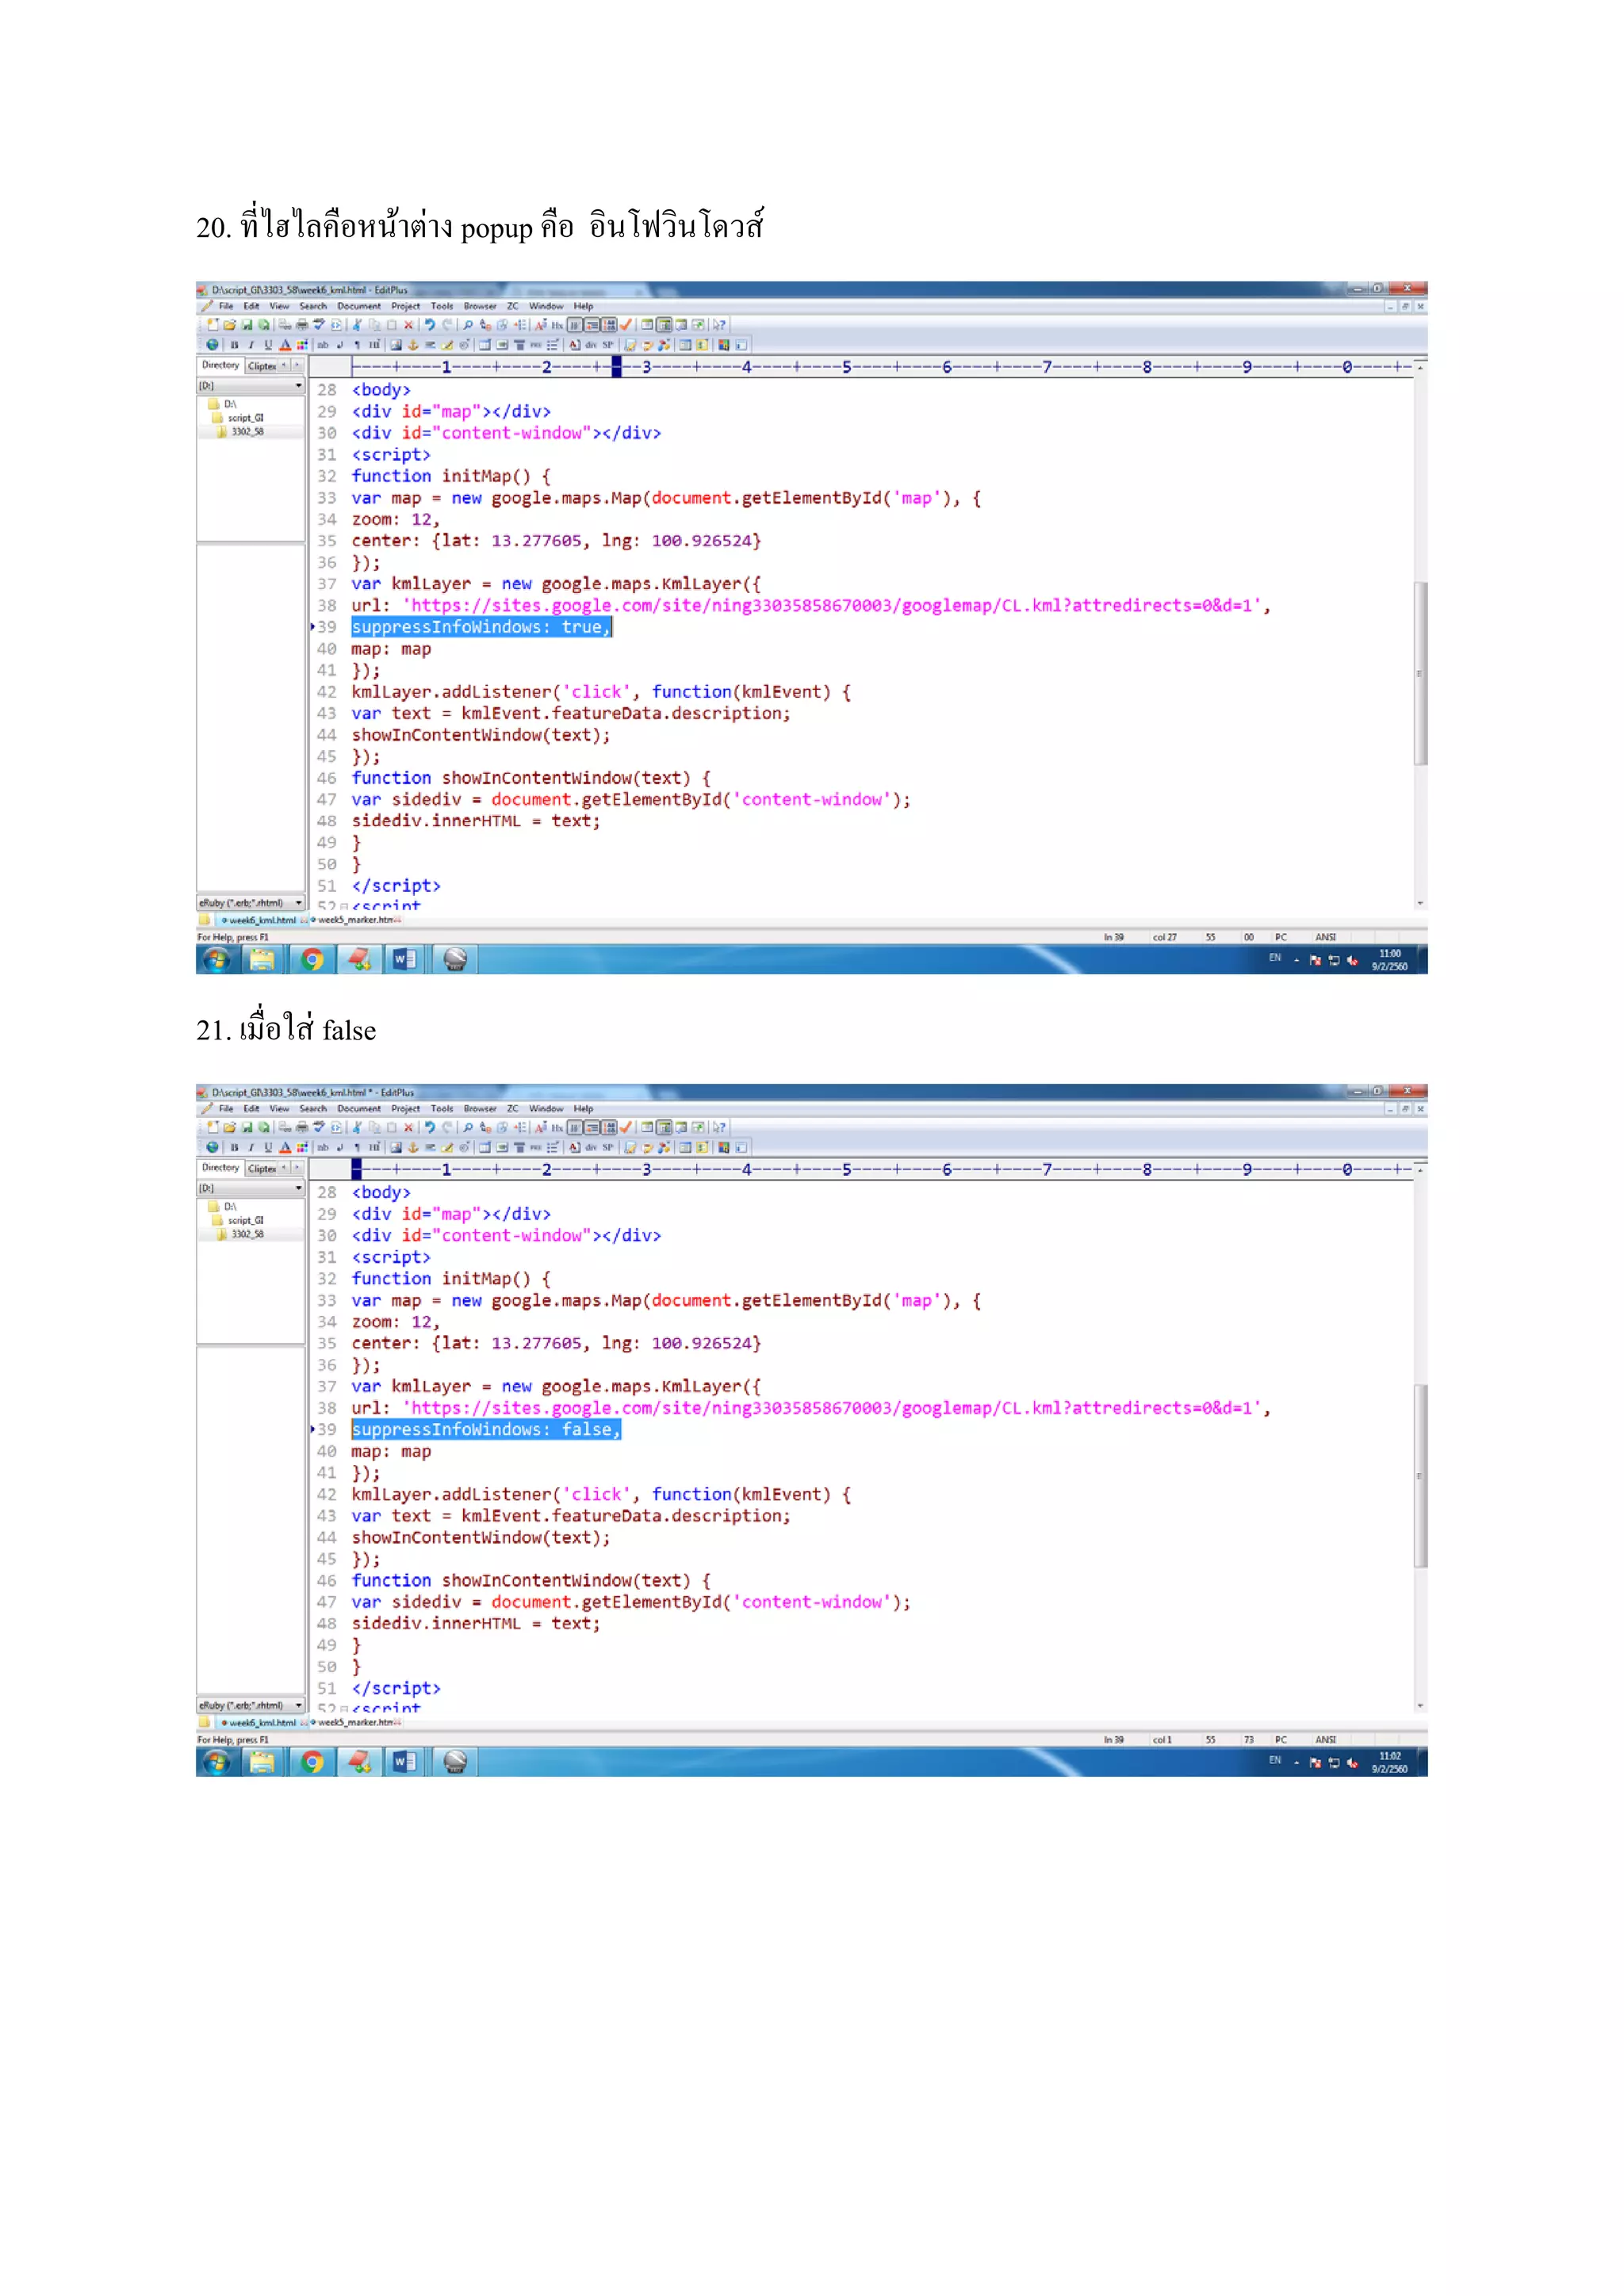Click Help pointer icon in step 20 toolbar
1624x2296 pixels.
click(719, 325)
